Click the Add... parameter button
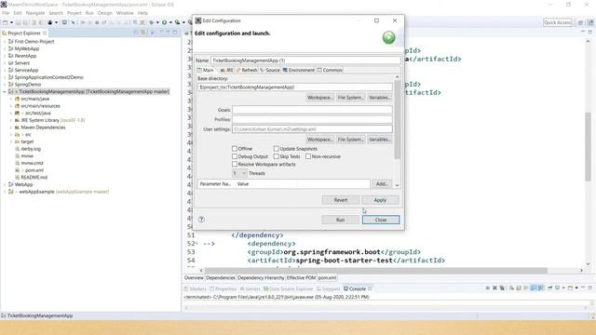Image resolution: width=596 pixels, height=335 pixels. [382, 184]
